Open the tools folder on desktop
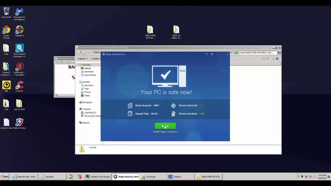The image size is (331, 186). click(x=6, y=50)
